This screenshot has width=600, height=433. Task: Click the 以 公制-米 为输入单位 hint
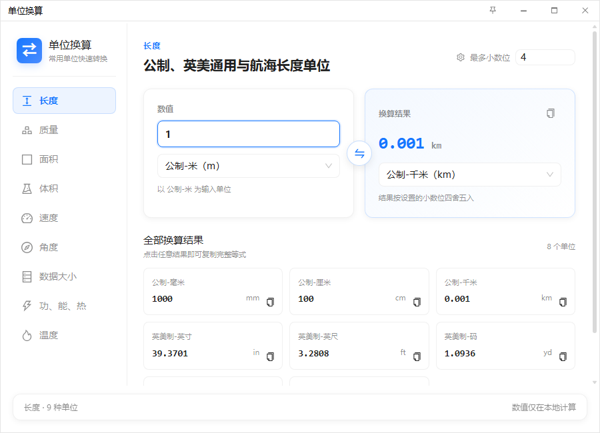pos(194,189)
